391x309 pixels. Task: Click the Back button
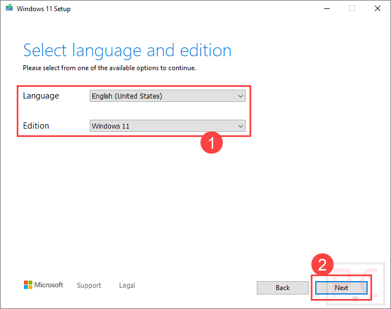[x=283, y=288]
